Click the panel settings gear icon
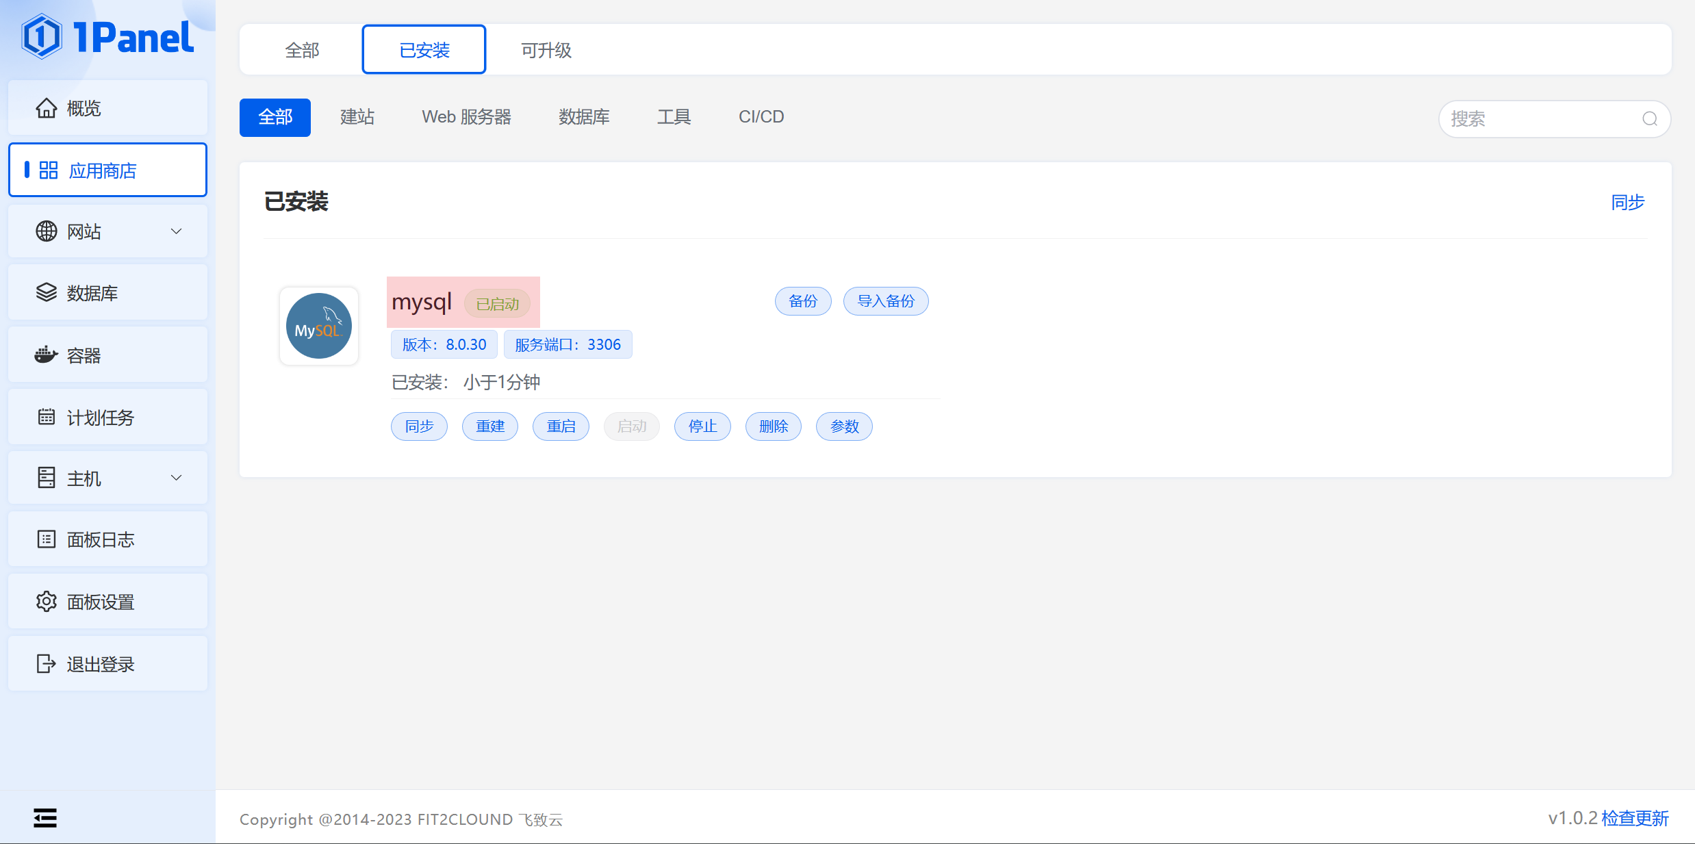The height and width of the screenshot is (844, 1695). click(47, 602)
